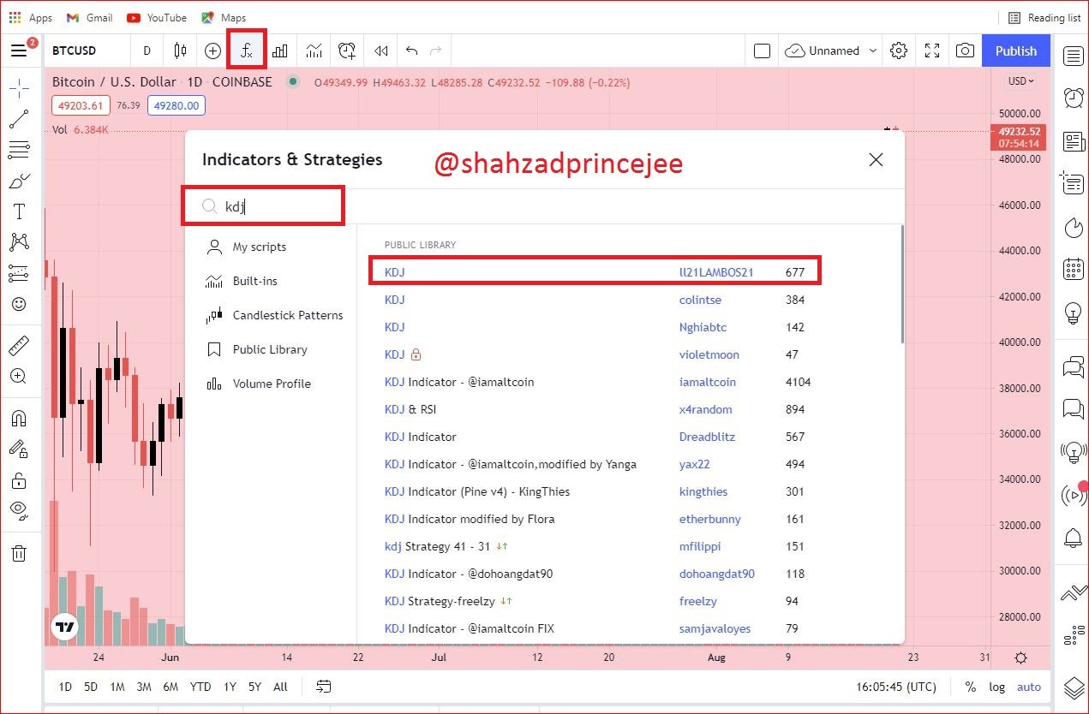
Task: Click the Publish button
Action: pos(1016,51)
